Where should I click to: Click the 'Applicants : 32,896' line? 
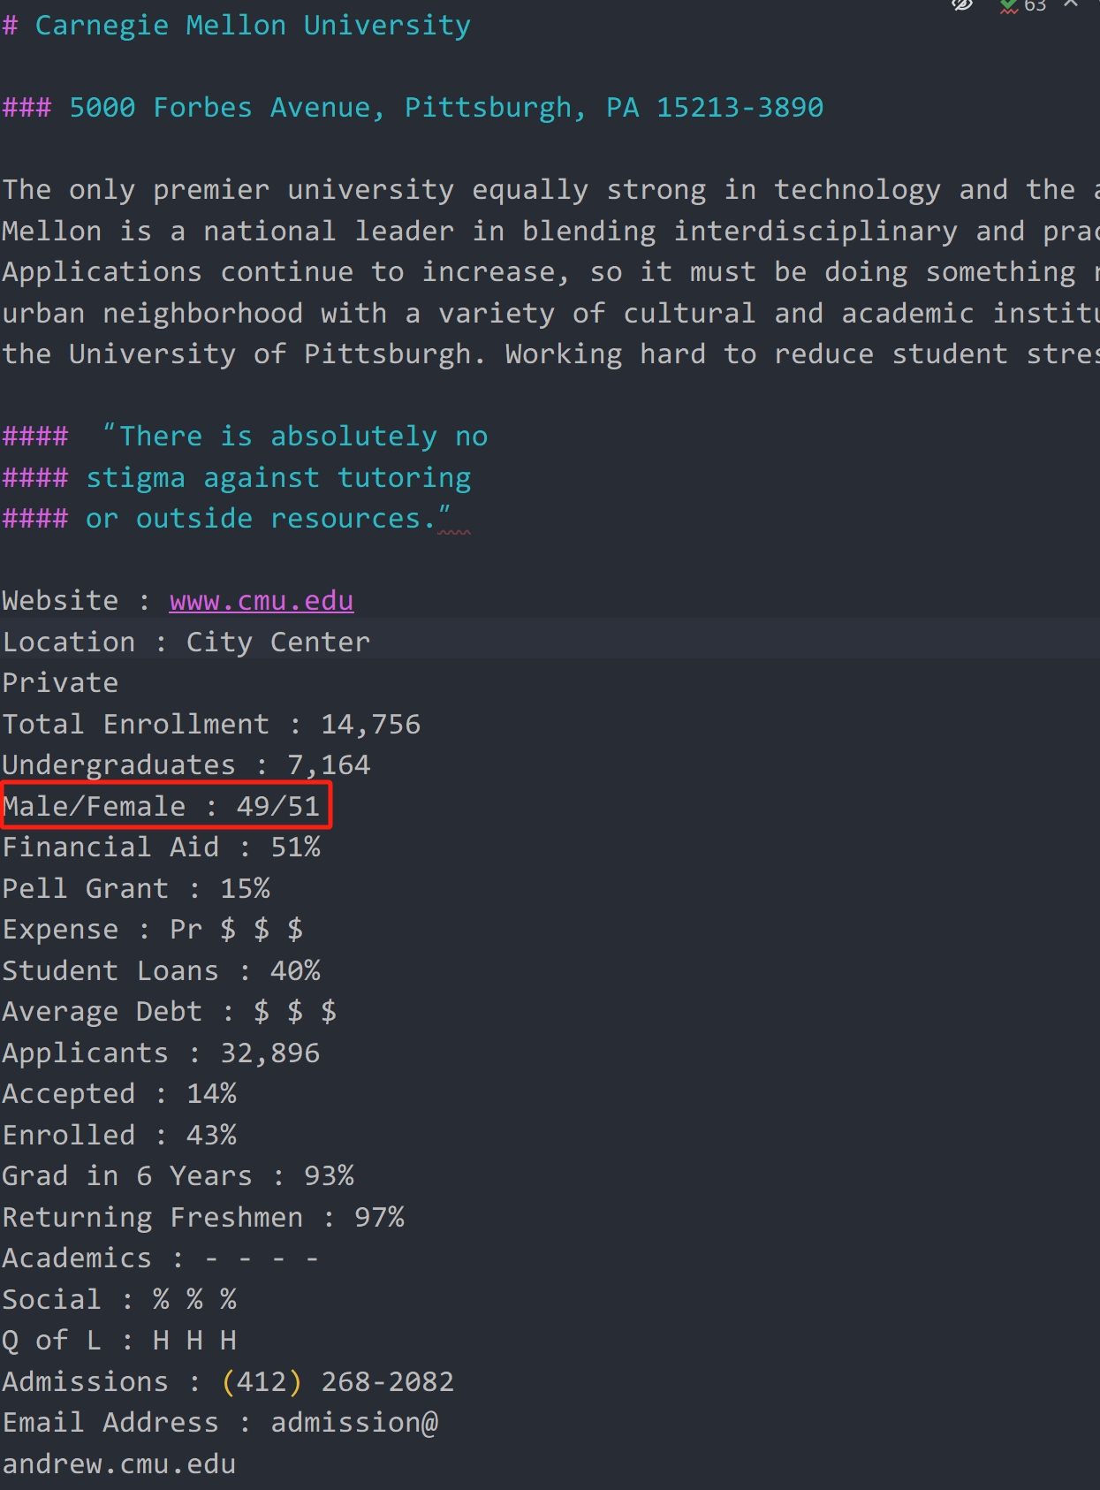click(x=161, y=1053)
